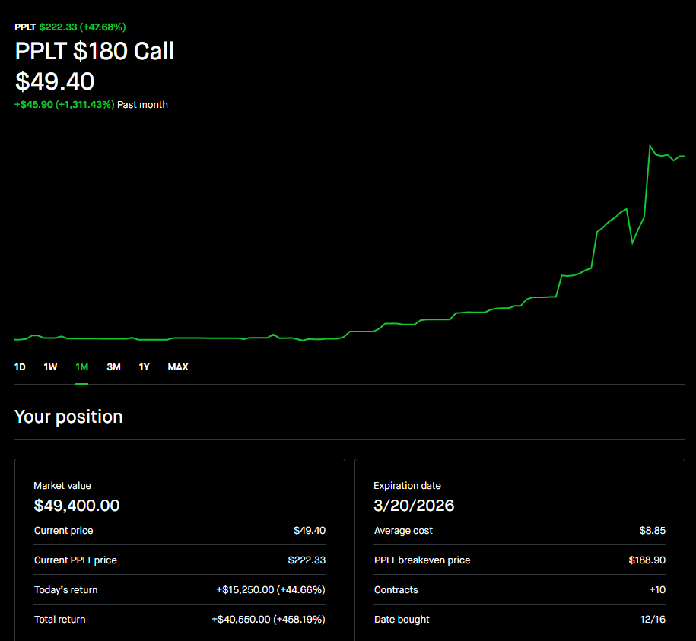Click the PPLT breakeven price label
Viewport: 696px width, 641px height.
(422, 560)
